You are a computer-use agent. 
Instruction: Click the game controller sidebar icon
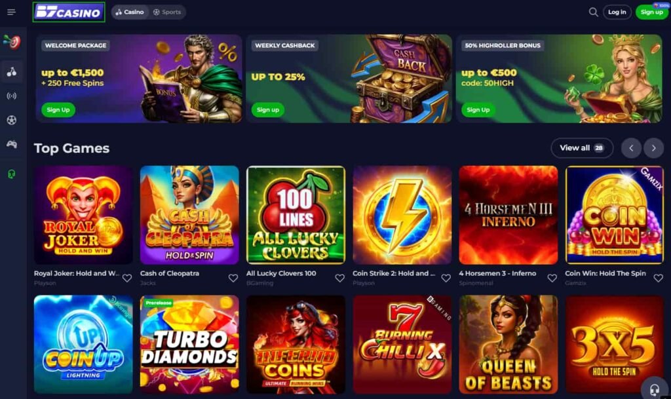pos(12,144)
